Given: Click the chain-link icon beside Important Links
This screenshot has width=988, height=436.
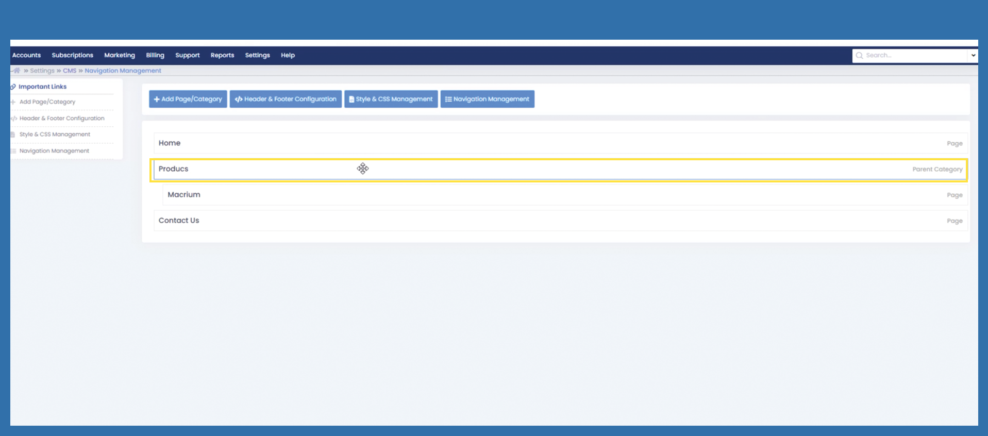Looking at the screenshot, I should coord(13,87).
